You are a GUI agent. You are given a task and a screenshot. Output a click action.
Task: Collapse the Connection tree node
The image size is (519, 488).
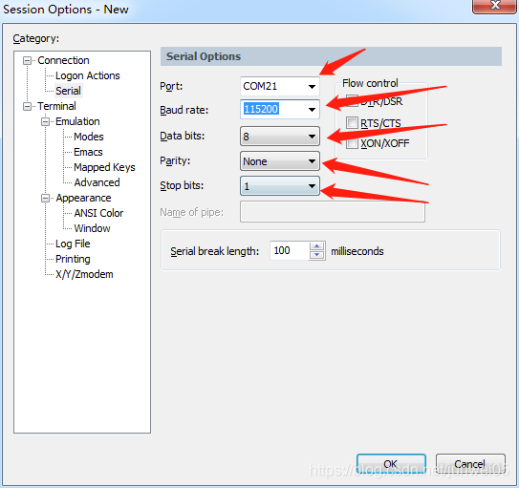27,60
